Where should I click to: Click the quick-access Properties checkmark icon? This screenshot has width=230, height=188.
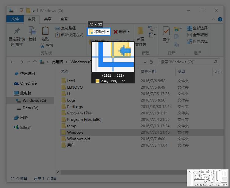pos(21,10)
